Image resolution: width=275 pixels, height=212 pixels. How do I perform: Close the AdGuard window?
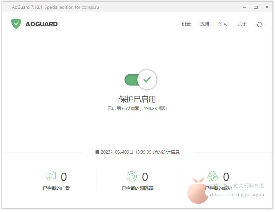(267, 7)
